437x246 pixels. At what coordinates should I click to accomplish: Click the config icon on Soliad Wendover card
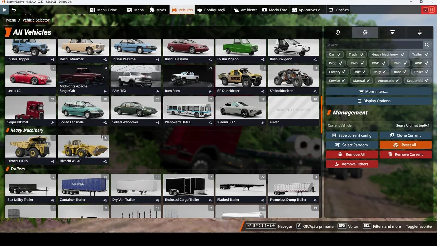click(158, 122)
